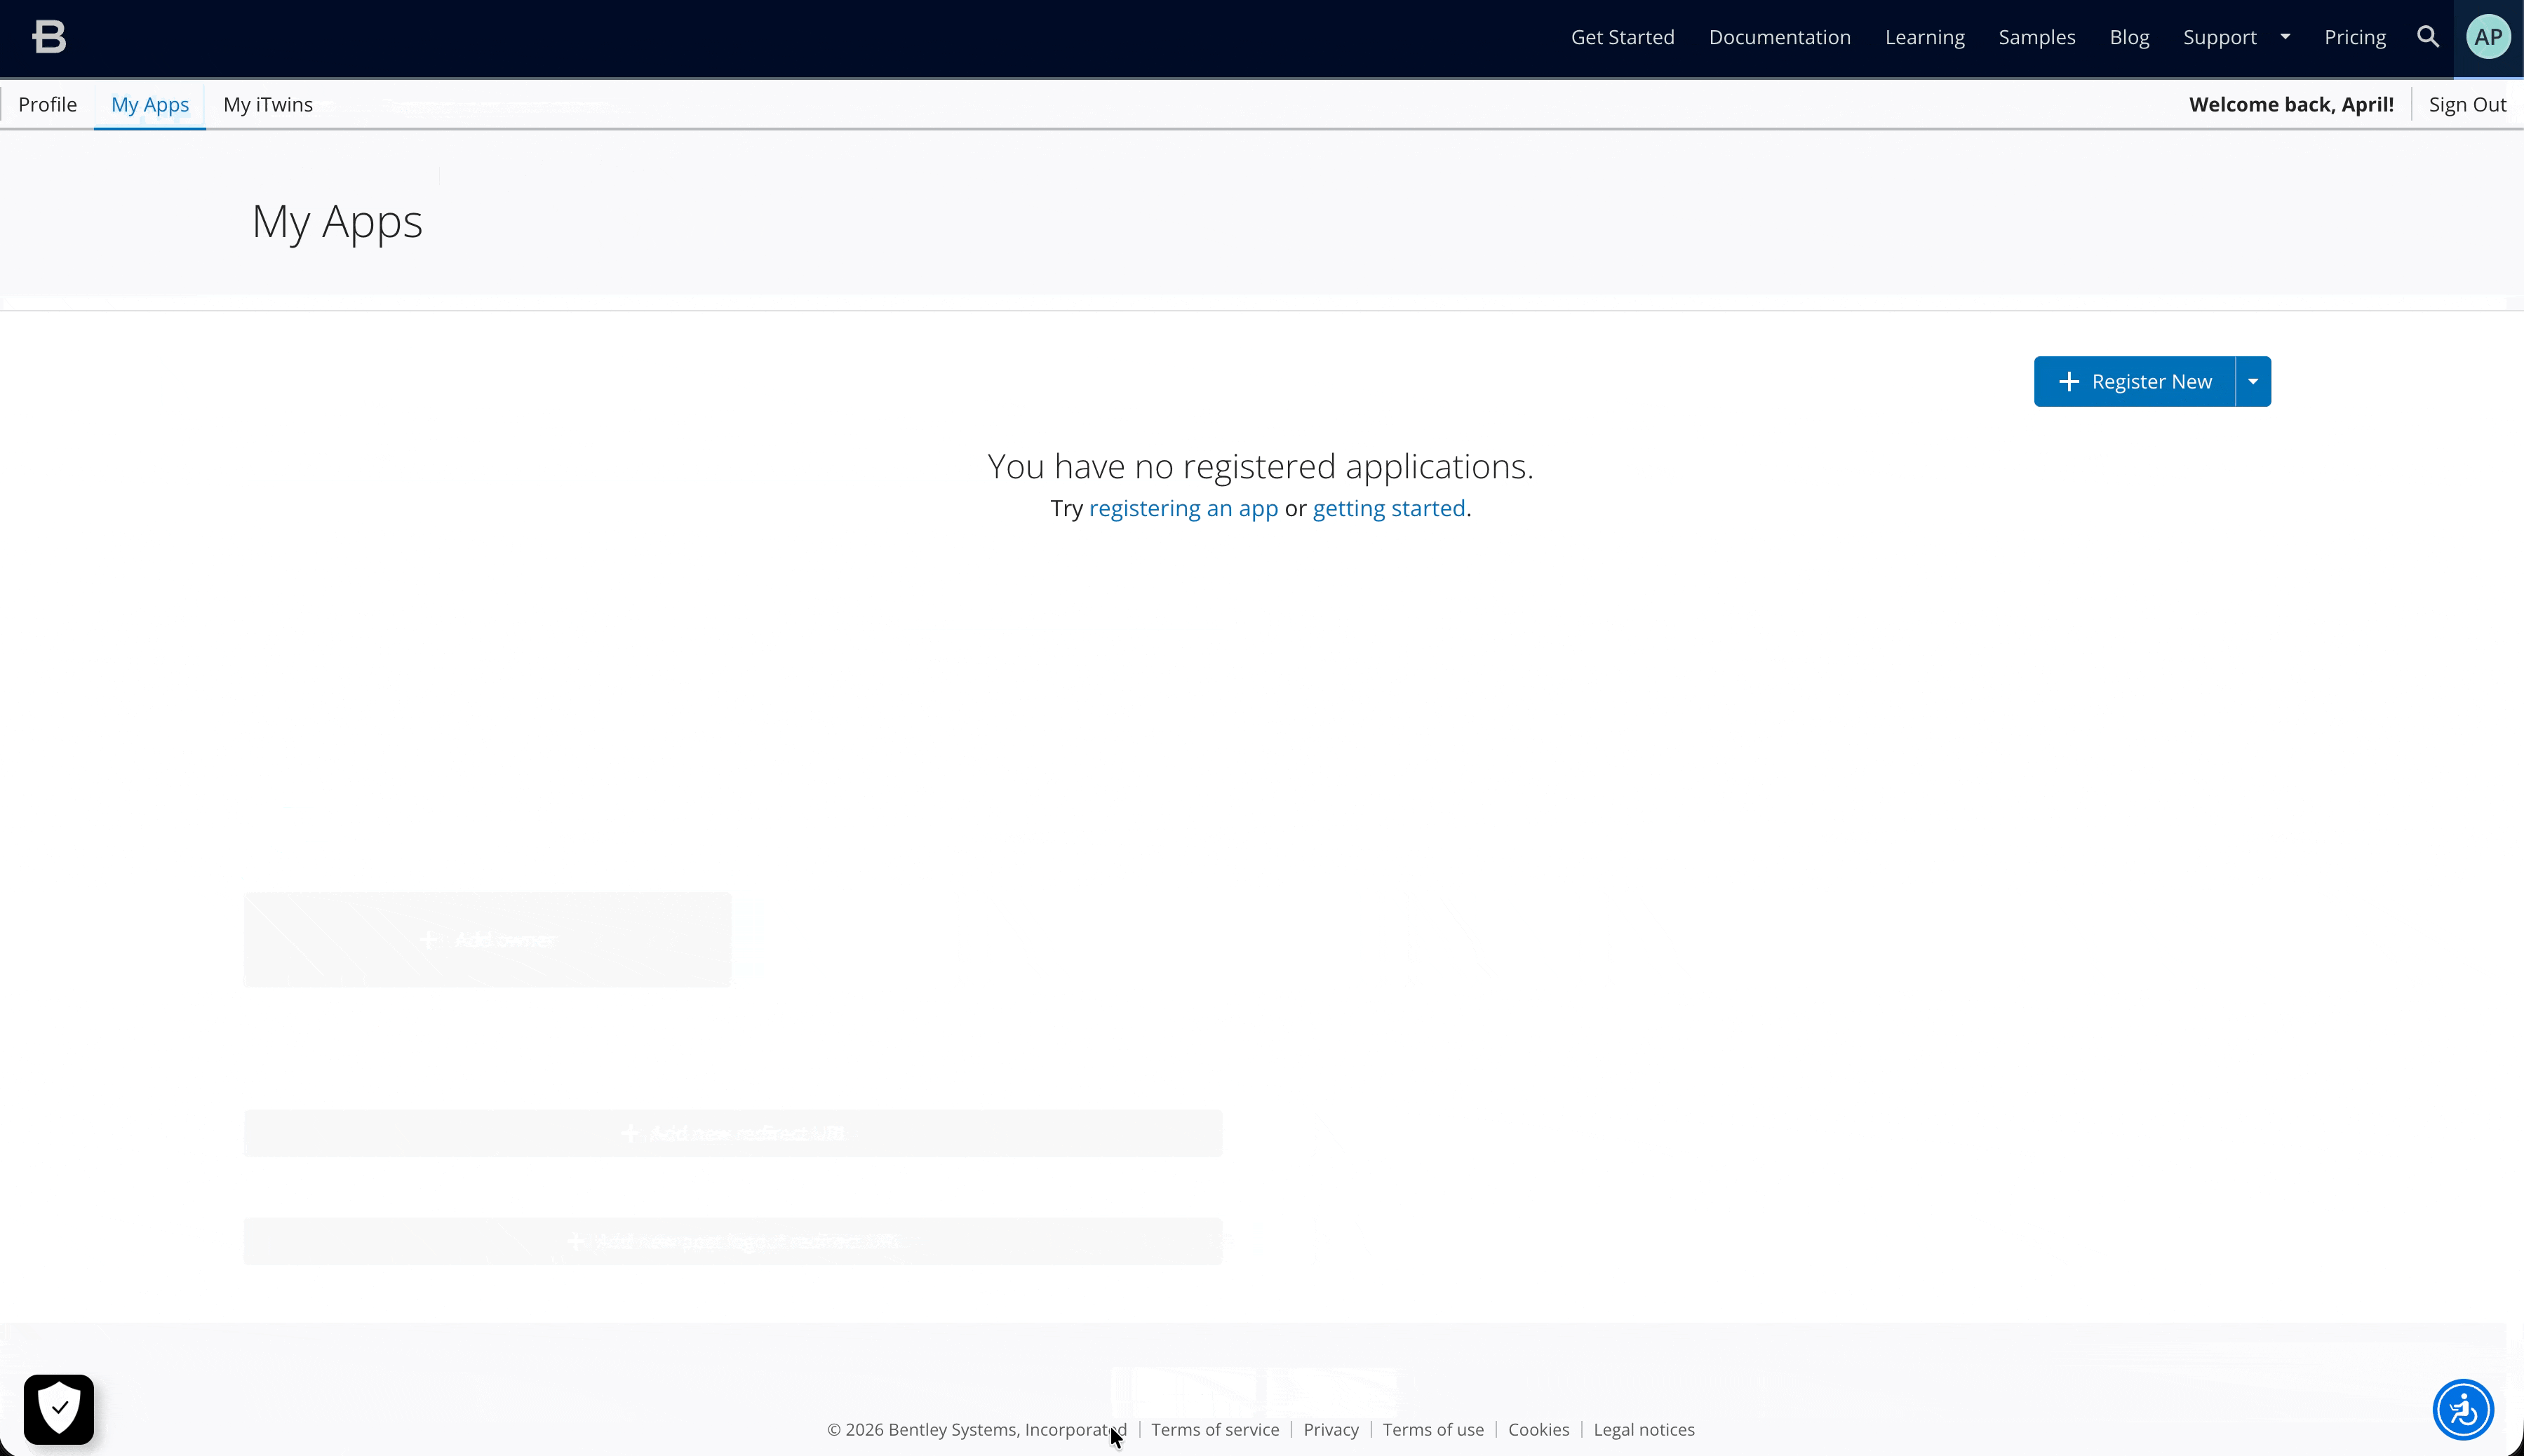
Task: Expand the Support menu
Action: pyautogui.click(x=2236, y=37)
